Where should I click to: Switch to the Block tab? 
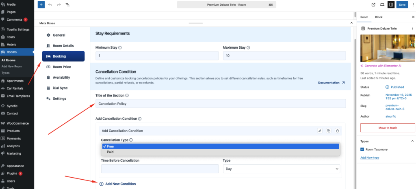coord(379,17)
